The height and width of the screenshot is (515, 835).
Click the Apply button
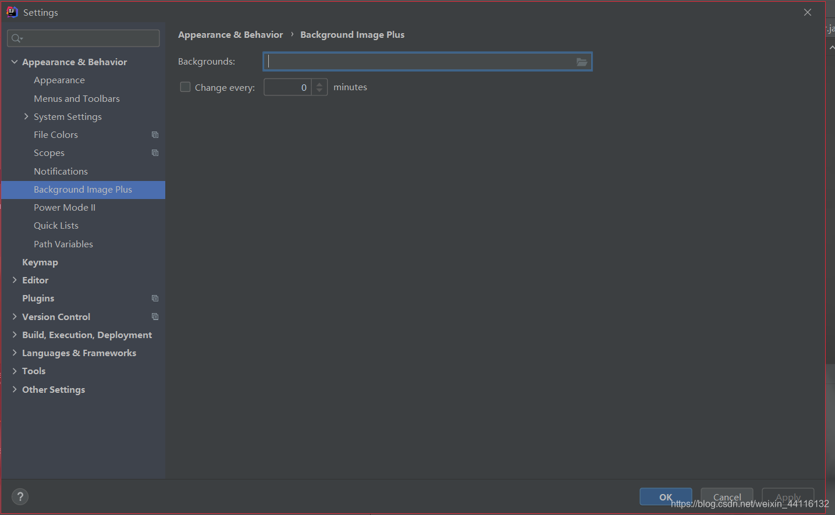(x=788, y=496)
